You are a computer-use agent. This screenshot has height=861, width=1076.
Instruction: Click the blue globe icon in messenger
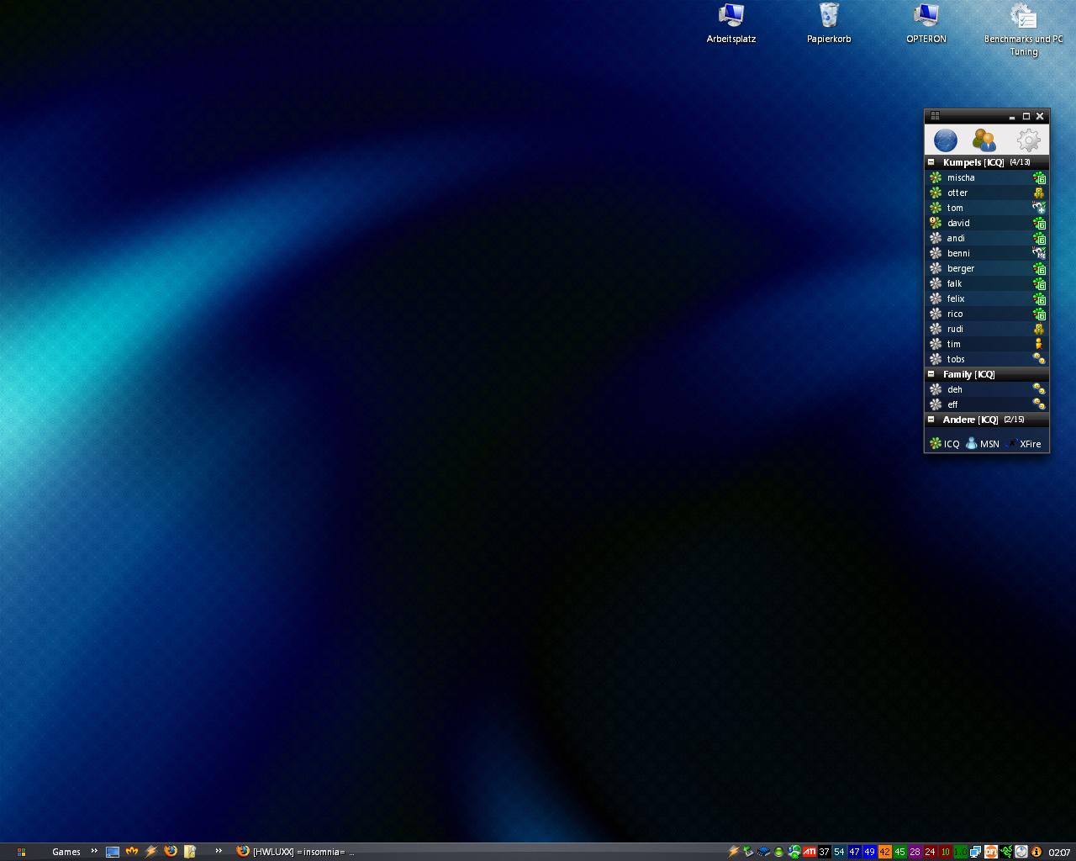click(x=945, y=140)
